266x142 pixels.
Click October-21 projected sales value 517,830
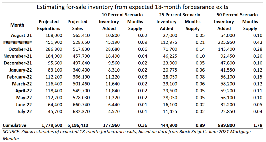tap(81, 49)
